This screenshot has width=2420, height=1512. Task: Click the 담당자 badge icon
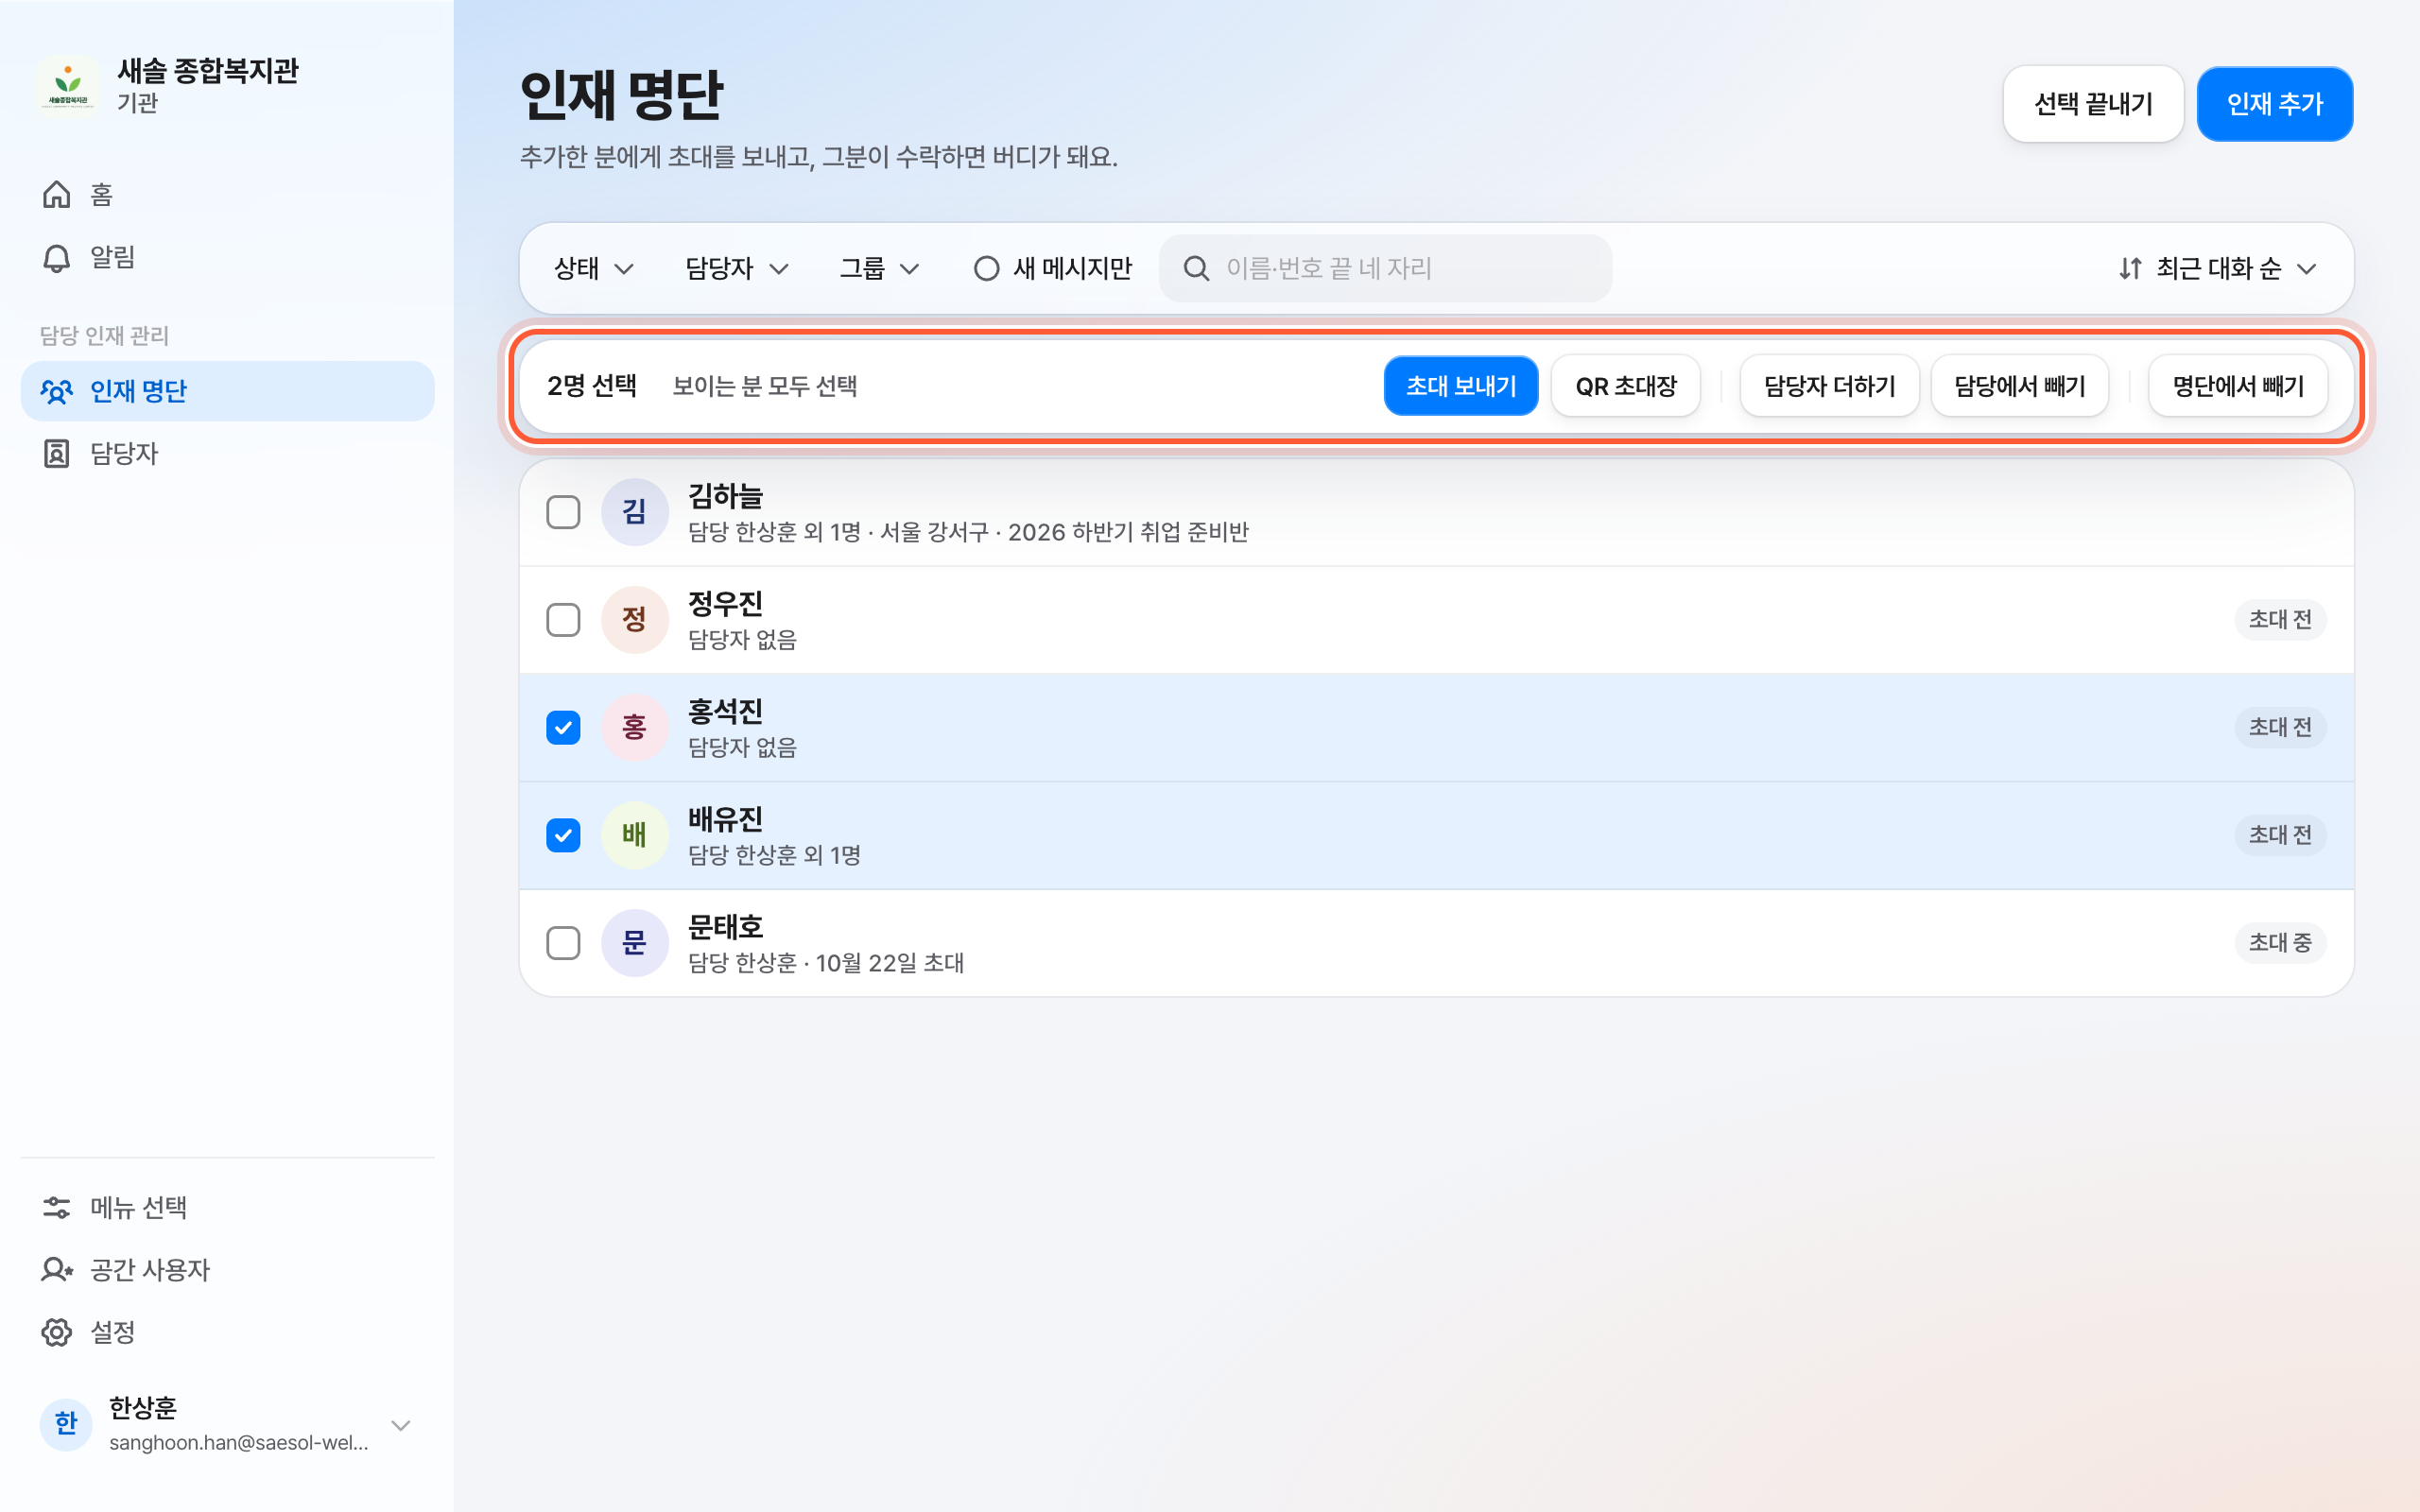57,453
